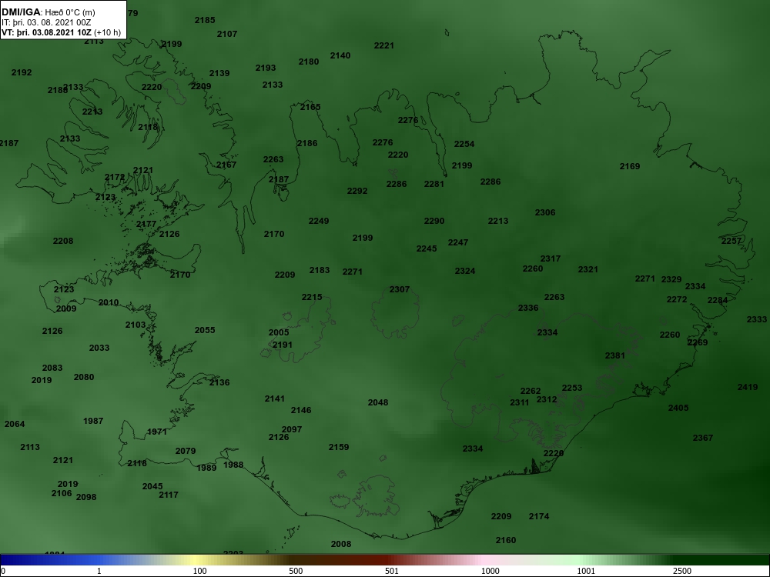Click the map value 2165
Viewport: 770px width, 577px height.
point(310,106)
